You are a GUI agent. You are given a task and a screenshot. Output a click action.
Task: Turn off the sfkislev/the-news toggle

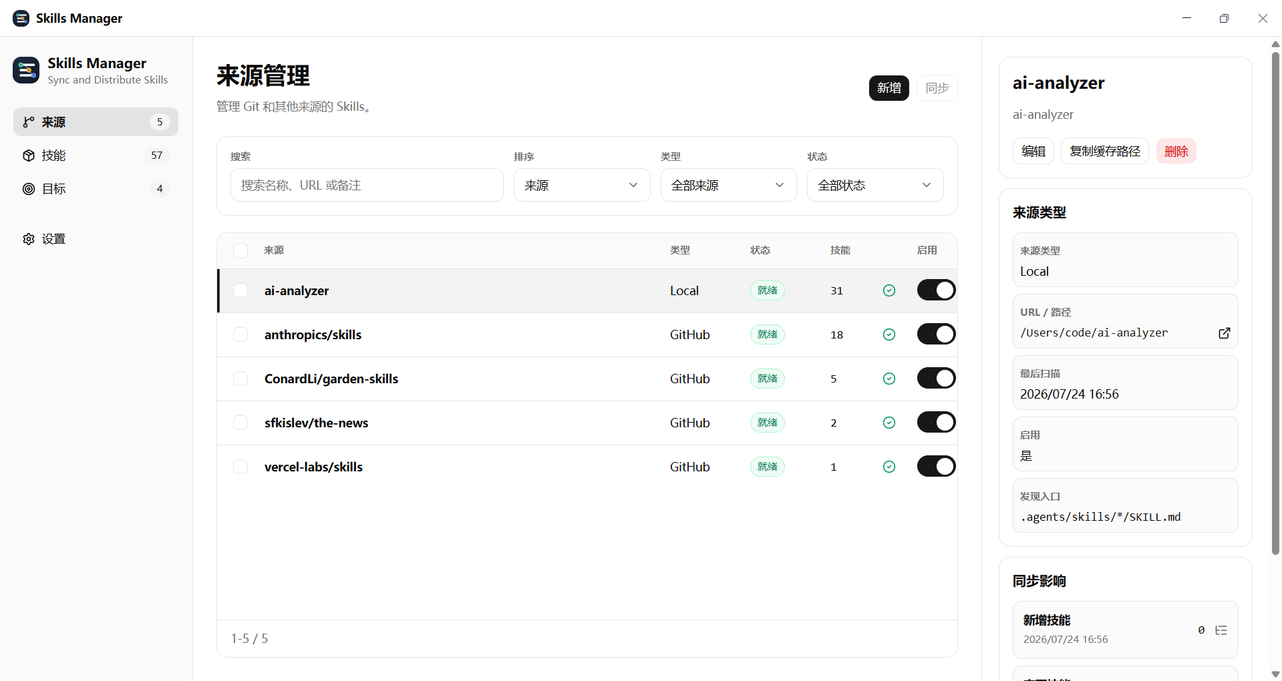pyautogui.click(x=936, y=422)
